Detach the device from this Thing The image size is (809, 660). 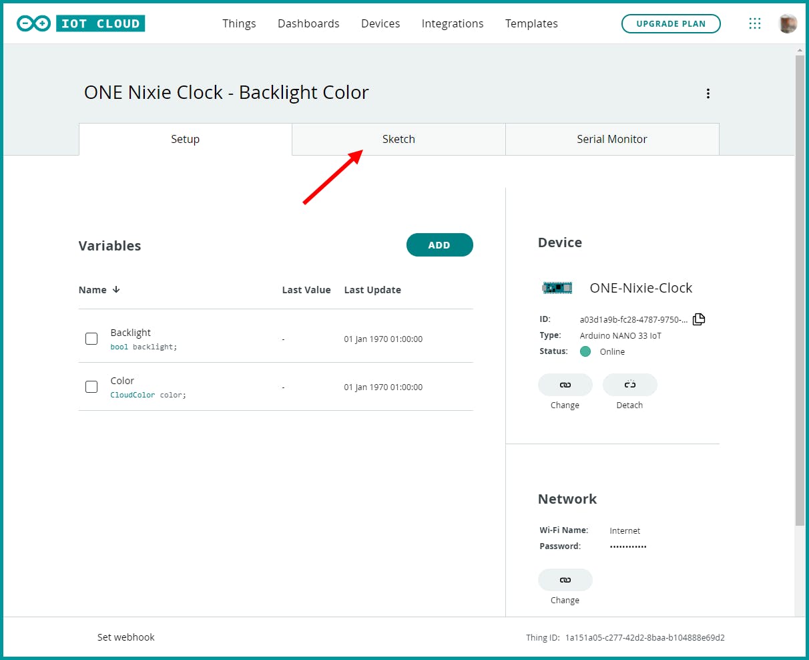point(629,385)
